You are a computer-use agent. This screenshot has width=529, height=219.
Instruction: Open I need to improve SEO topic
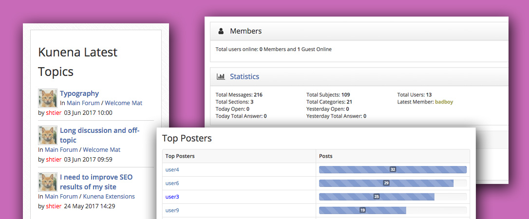96,182
